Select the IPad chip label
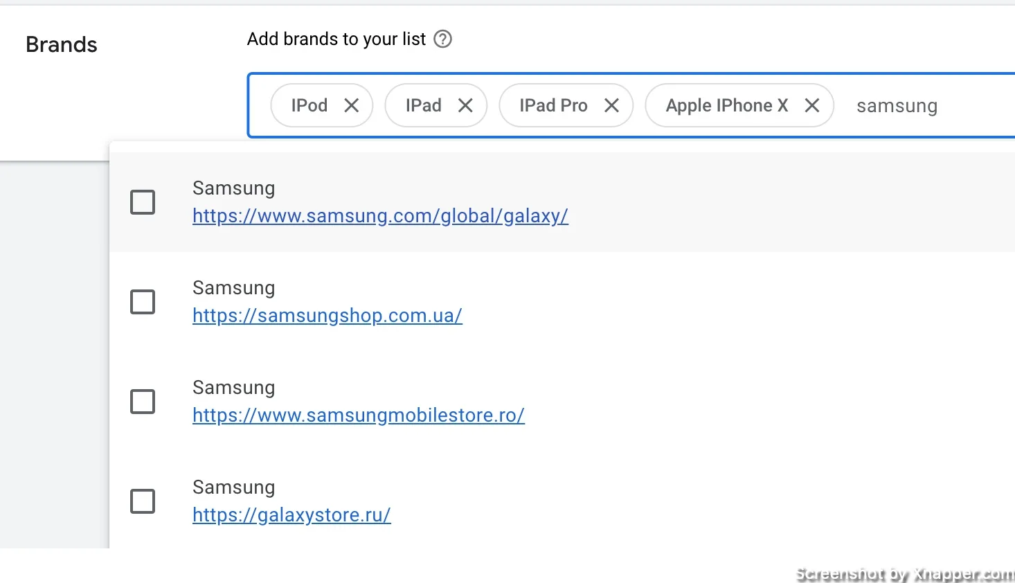The height and width of the screenshot is (583, 1015). pyautogui.click(x=424, y=105)
